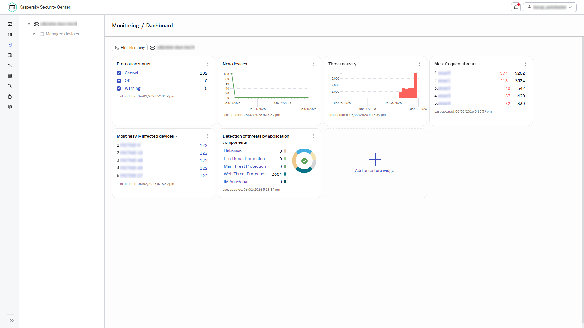Collapse the root server tree node
The width and height of the screenshot is (584, 328).
coord(29,24)
